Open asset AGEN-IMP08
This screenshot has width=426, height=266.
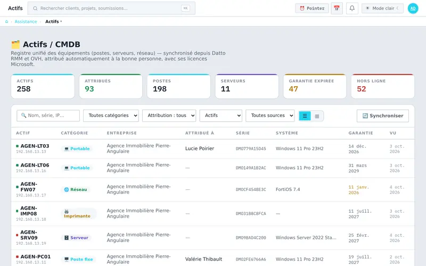[x=29, y=211]
